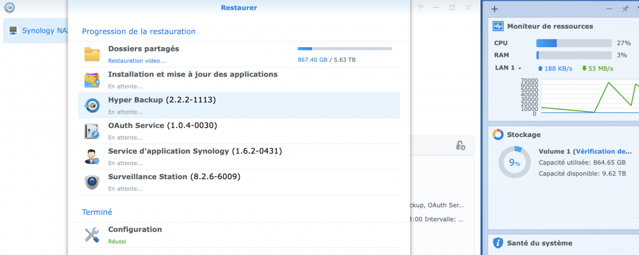Click the RAM usage bar
639x255 pixels.
[574, 55]
